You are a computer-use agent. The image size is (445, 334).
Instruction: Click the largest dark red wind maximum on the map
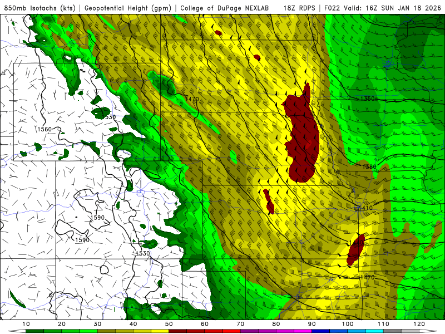[302, 136]
